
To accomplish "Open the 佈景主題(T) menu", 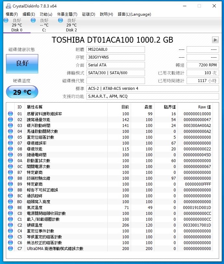I will [67, 14].
